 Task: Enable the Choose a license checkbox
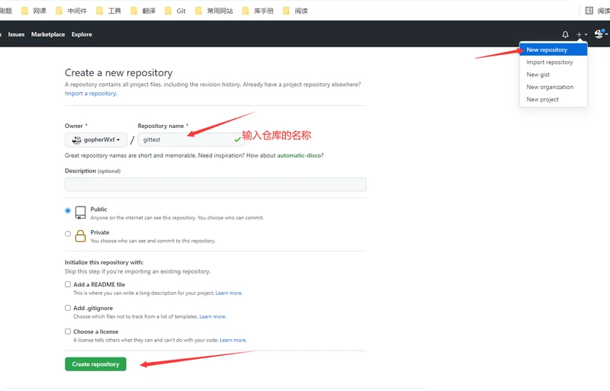(x=68, y=332)
